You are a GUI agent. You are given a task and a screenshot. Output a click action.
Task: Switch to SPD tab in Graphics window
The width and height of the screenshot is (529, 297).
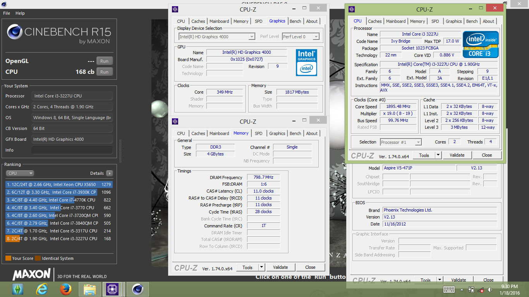click(x=258, y=21)
